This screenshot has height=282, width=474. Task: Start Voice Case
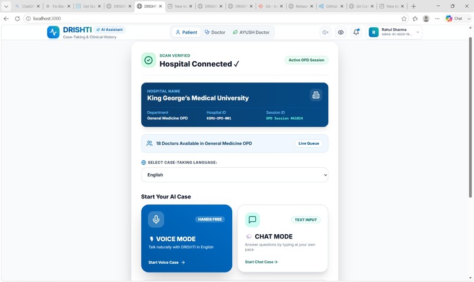(x=166, y=263)
